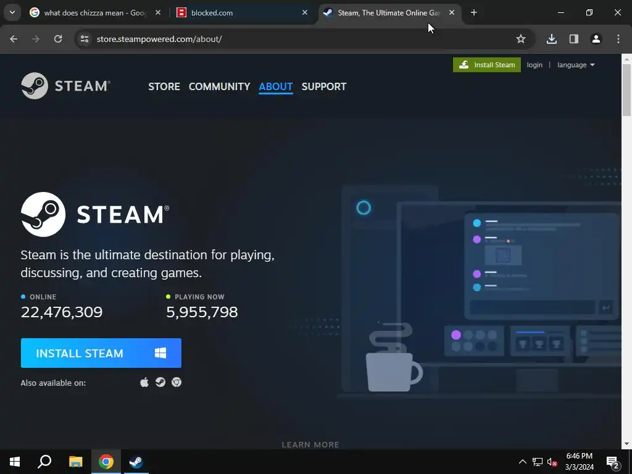The height and width of the screenshot is (474, 632).
Task: Select the ABOUT menu item
Action: click(x=276, y=86)
